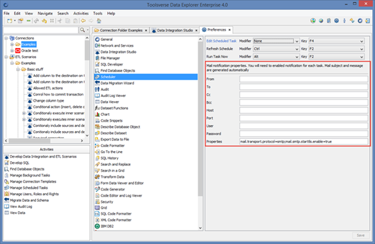The image size is (375, 244).
Task: Click the From mail input field
Action: click(303, 79)
